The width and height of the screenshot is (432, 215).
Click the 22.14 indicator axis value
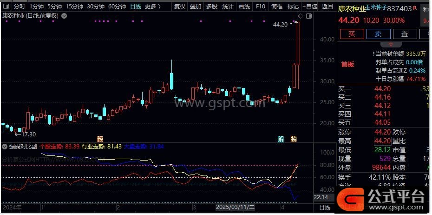tap(321, 197)
